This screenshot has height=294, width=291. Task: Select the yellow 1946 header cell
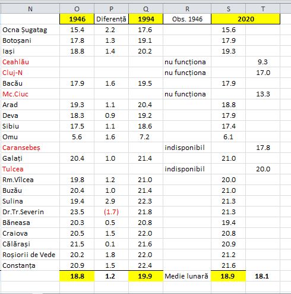pyautogui.click(x=77, y=19)
